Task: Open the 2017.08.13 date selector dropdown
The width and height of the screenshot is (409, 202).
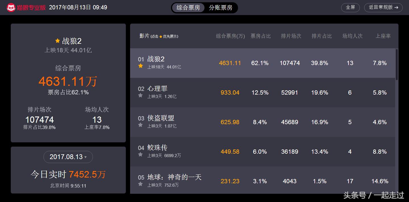Action: point(68,157)
